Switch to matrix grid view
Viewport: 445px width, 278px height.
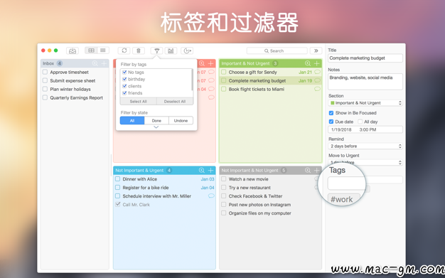tap(91, 50)
